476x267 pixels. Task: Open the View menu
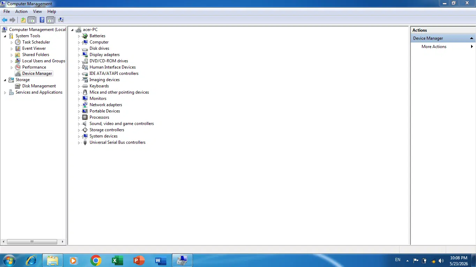[37, 11]
